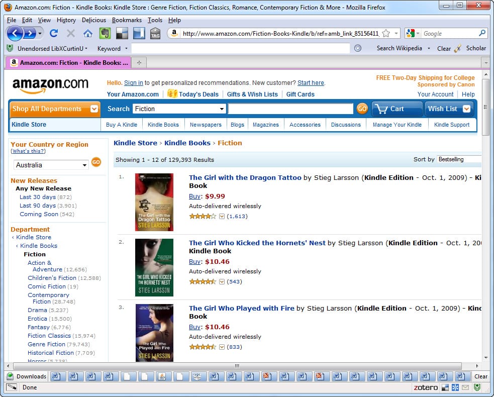Bookmark this page with the star icon

coord(386,33)
